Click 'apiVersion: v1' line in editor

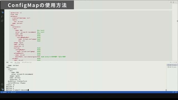pyautogui.click(x=16, y=13)
